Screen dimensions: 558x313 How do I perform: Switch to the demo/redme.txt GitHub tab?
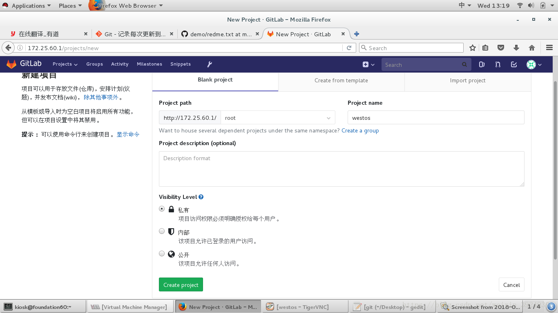[221, 34]
